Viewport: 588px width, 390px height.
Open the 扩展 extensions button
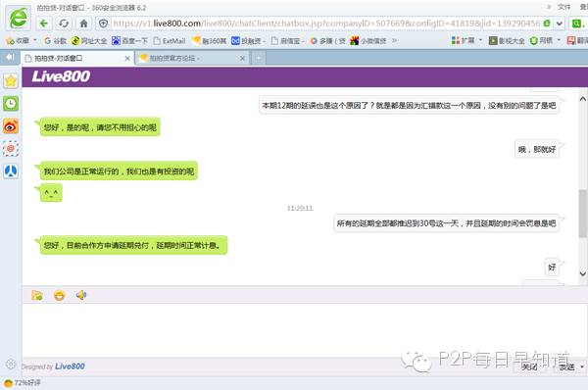click(x=464, y=40)
